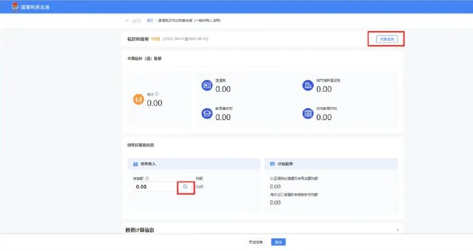Click the 城市维护建设税 building icon
Screen dimensions: 473x251
pyautogui.click(x=308, y=85)
